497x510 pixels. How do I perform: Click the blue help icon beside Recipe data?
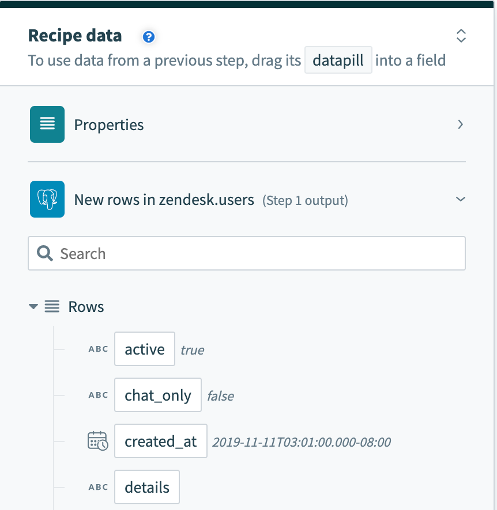[x=148, y=36]
